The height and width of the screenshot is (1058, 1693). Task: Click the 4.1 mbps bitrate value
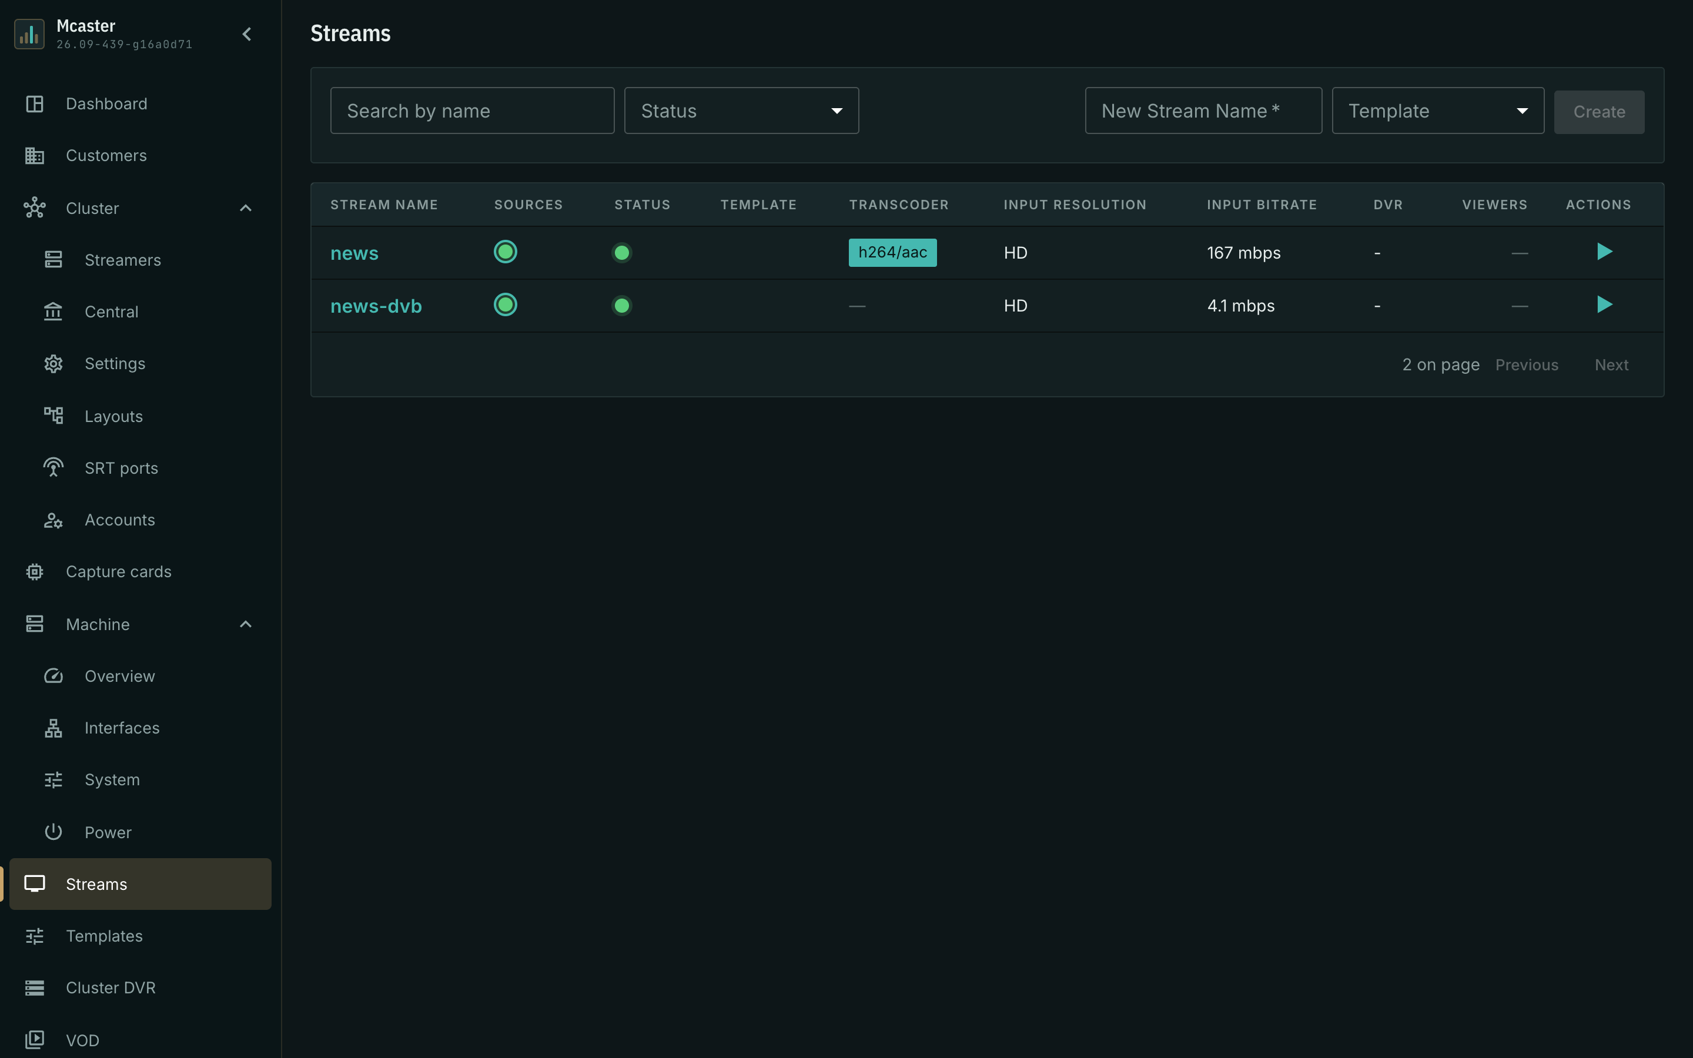[1240, 306]
